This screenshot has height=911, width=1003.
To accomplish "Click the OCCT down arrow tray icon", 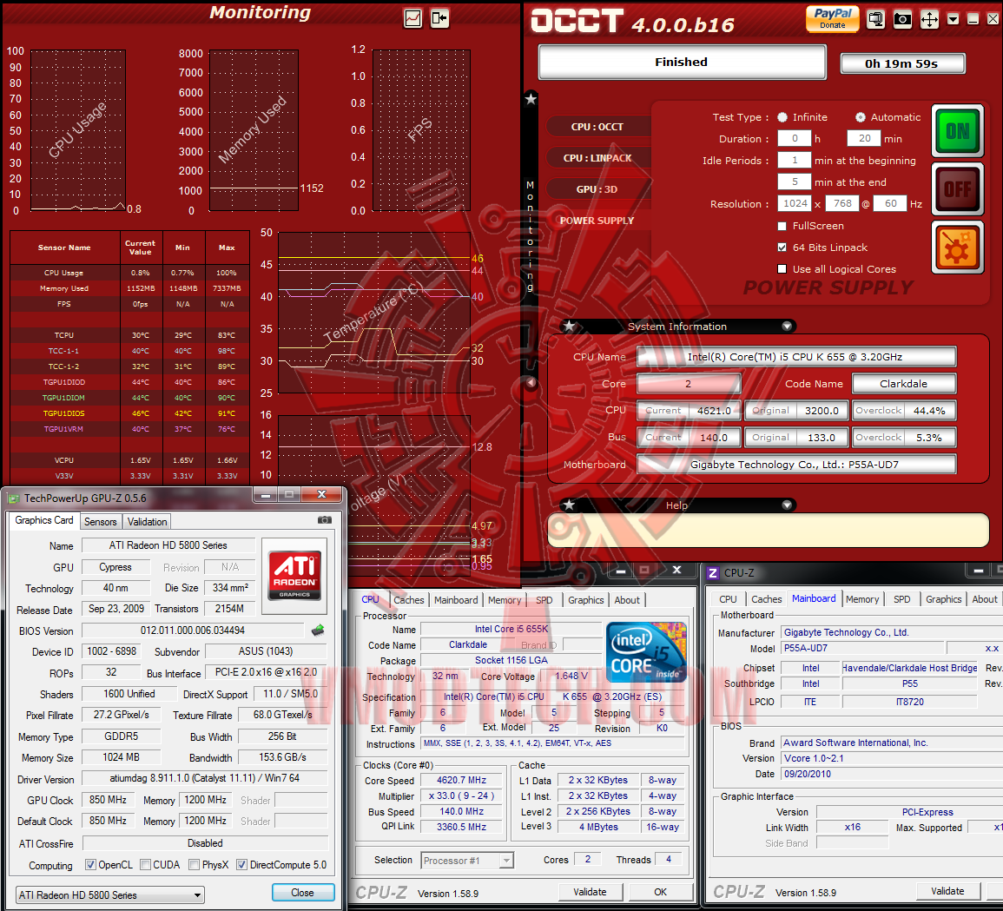I will click(x=953, y=19).
